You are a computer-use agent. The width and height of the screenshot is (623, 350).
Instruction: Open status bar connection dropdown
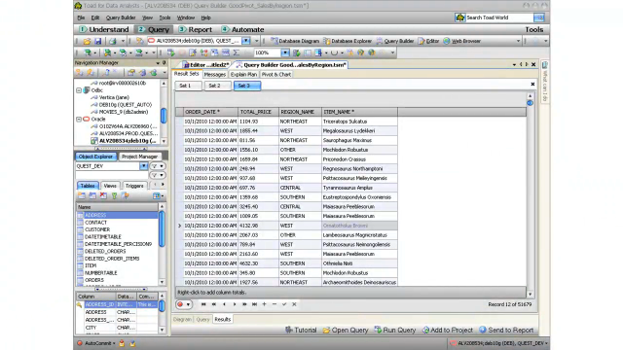[x=546, y=343]
